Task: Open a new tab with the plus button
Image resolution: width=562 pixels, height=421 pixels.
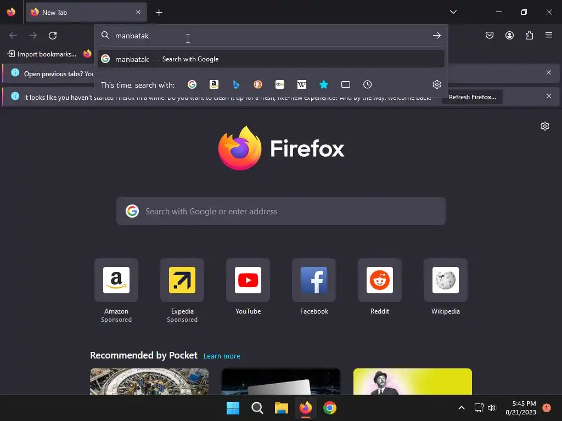Action: tap(159, 13)
